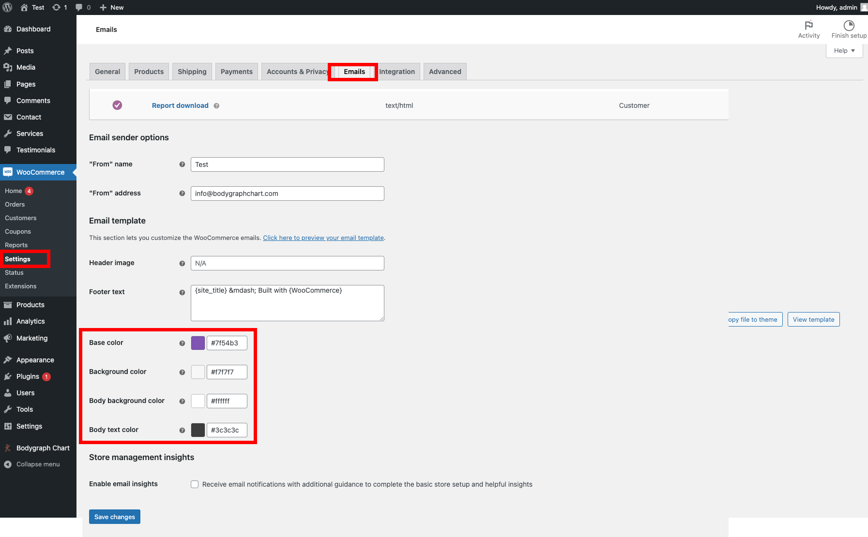
Task: Click the WordPress logo icon
Action: (x=7, y=7)
